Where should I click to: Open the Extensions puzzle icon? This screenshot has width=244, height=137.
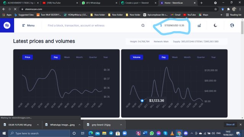click(228, 9)
